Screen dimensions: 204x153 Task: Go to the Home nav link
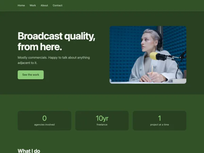click(x=21, y=5)
